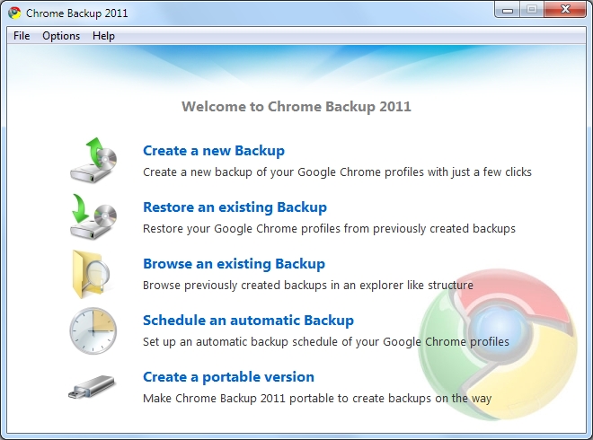This screenshot has width=593, height=440.
Task: Click the USB flash drive icon
Action: [x=92, y=387]
